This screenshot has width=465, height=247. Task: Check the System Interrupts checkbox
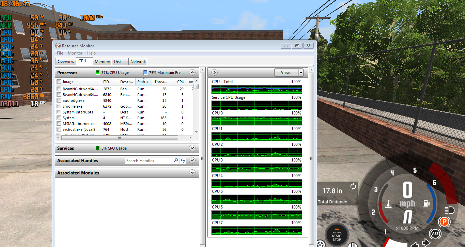[59, 112]
